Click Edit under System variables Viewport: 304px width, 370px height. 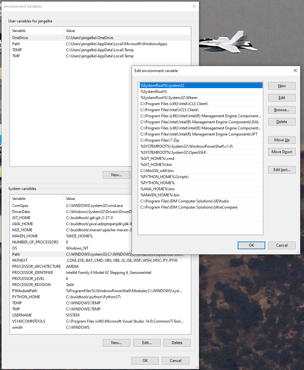point(147,342)
